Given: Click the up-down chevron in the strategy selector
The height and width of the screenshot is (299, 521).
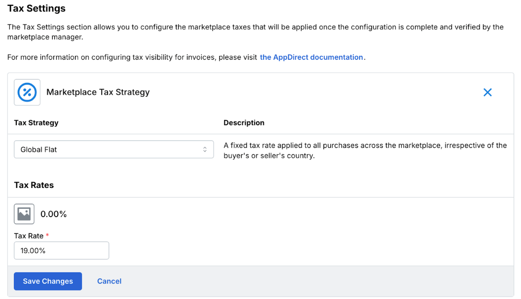Looking at the screenshot, I should pos(205,149).
